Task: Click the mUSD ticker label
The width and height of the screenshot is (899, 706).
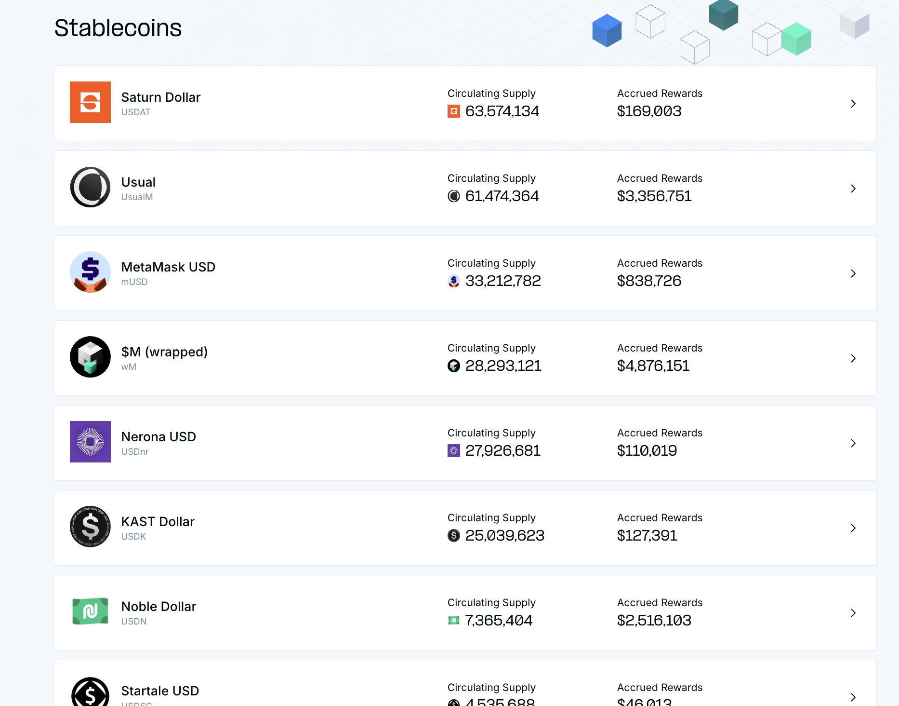Action: [x=134, y=282]
